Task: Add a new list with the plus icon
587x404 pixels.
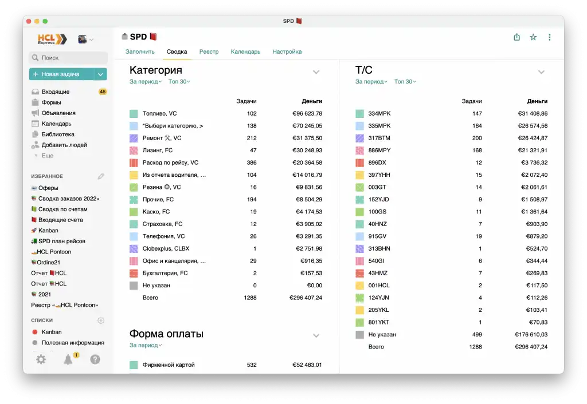Action: click(101, 320)
